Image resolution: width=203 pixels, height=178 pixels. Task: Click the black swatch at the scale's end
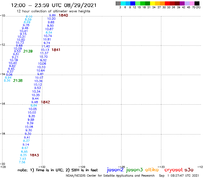[197, 3]
